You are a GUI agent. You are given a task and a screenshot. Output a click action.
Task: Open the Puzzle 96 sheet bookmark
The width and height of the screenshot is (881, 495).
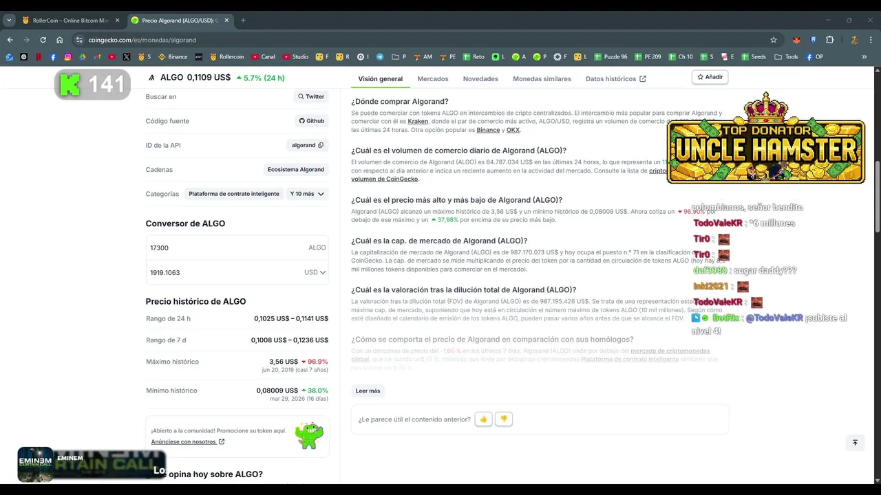click(611, 56)
